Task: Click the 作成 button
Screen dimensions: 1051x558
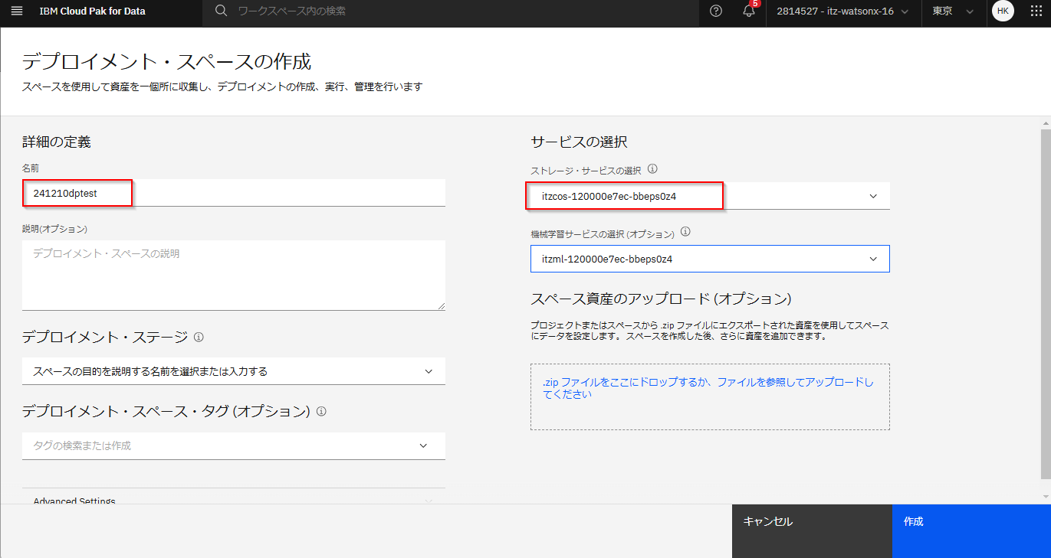Action: tap(971, 531)
